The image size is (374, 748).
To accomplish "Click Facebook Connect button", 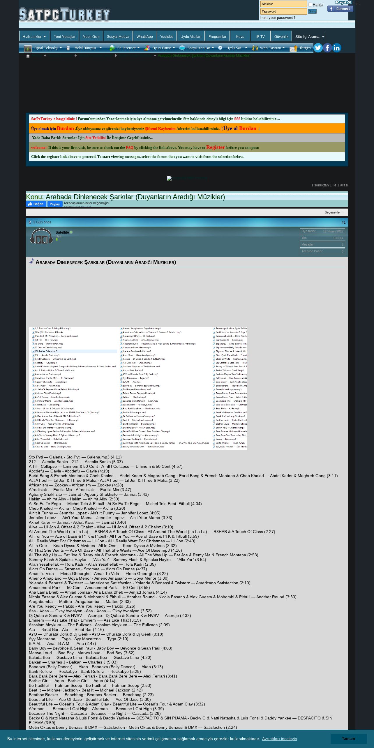I will point(340,9).
